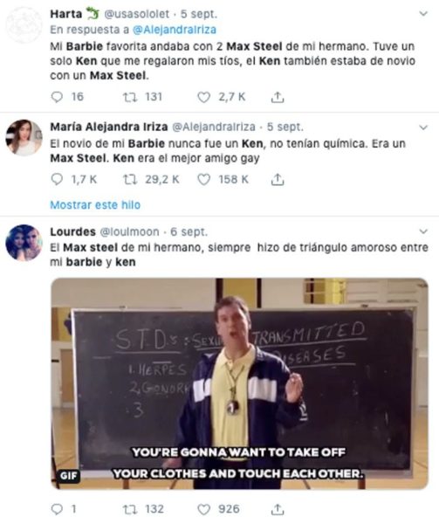Open María Alejandra Iriza's avatar
This screenshot has width=439, height=524.
(x=24, y=138)
